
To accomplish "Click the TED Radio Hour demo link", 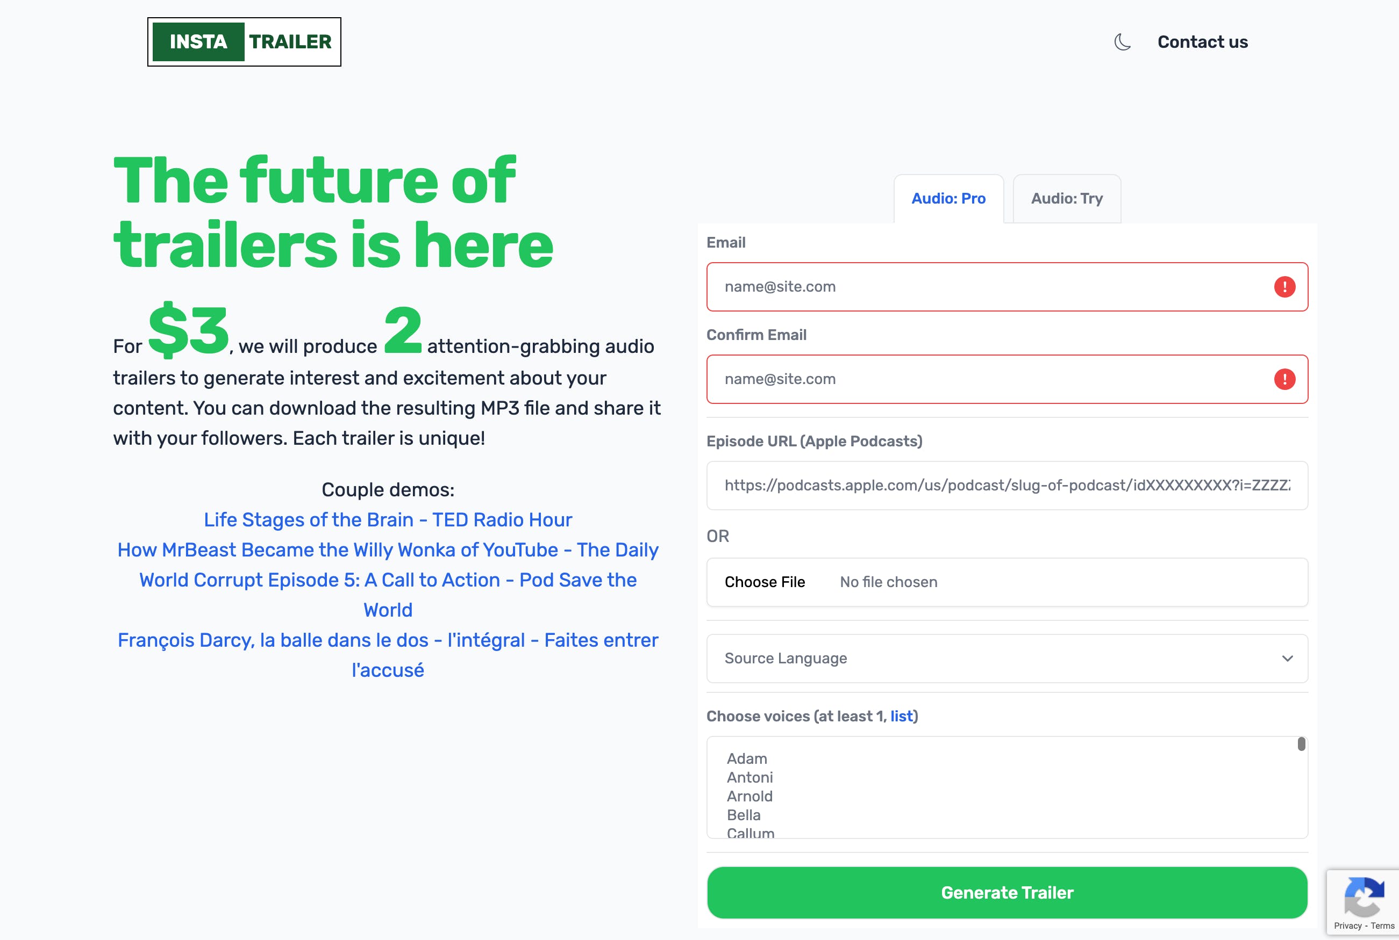I will click(x=389, y=519).
